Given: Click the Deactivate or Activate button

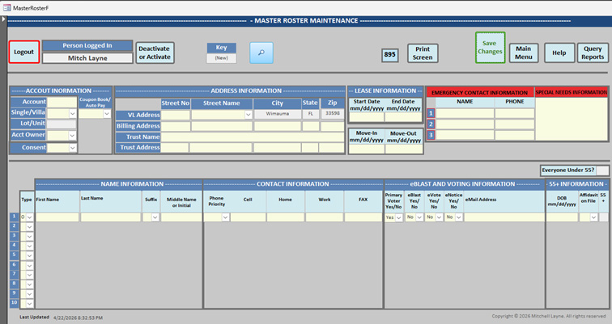Looking at the screenshot, I should click(154, 53).
